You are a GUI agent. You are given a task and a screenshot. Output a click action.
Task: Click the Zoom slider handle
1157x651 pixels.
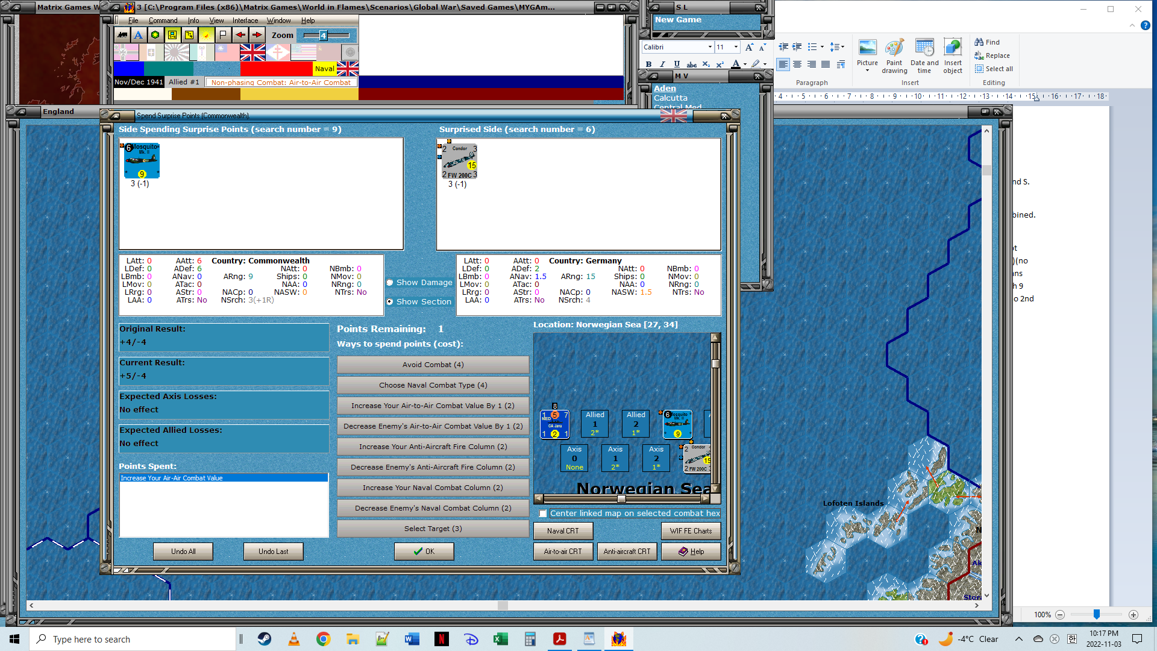tap(323, 36)
